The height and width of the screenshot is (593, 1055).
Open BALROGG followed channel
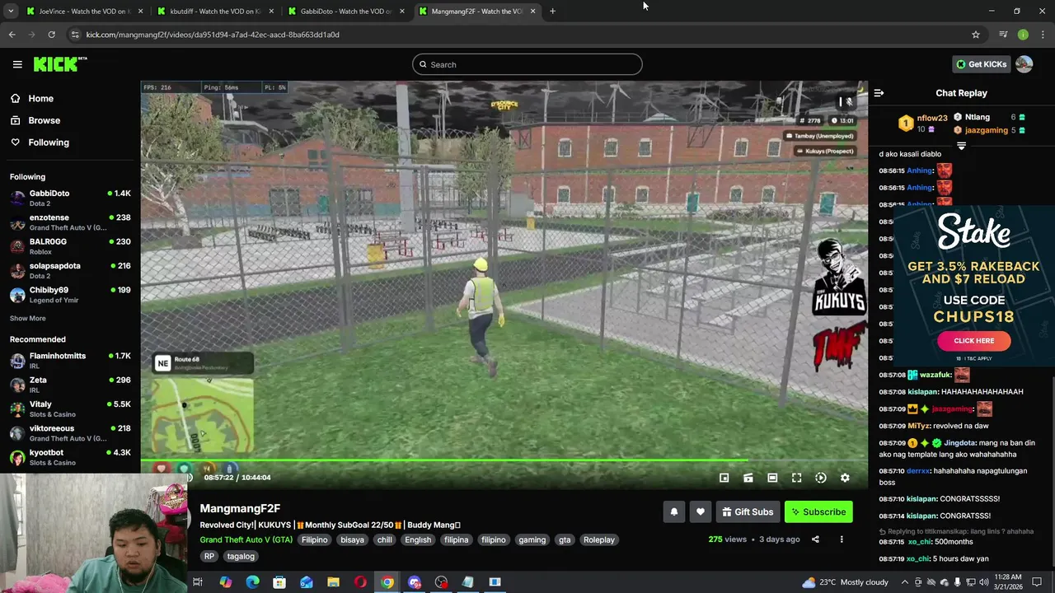(x=70, y=246)
